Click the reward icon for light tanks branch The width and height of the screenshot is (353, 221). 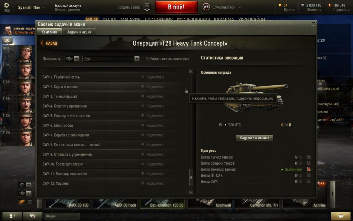pos(309,157)
